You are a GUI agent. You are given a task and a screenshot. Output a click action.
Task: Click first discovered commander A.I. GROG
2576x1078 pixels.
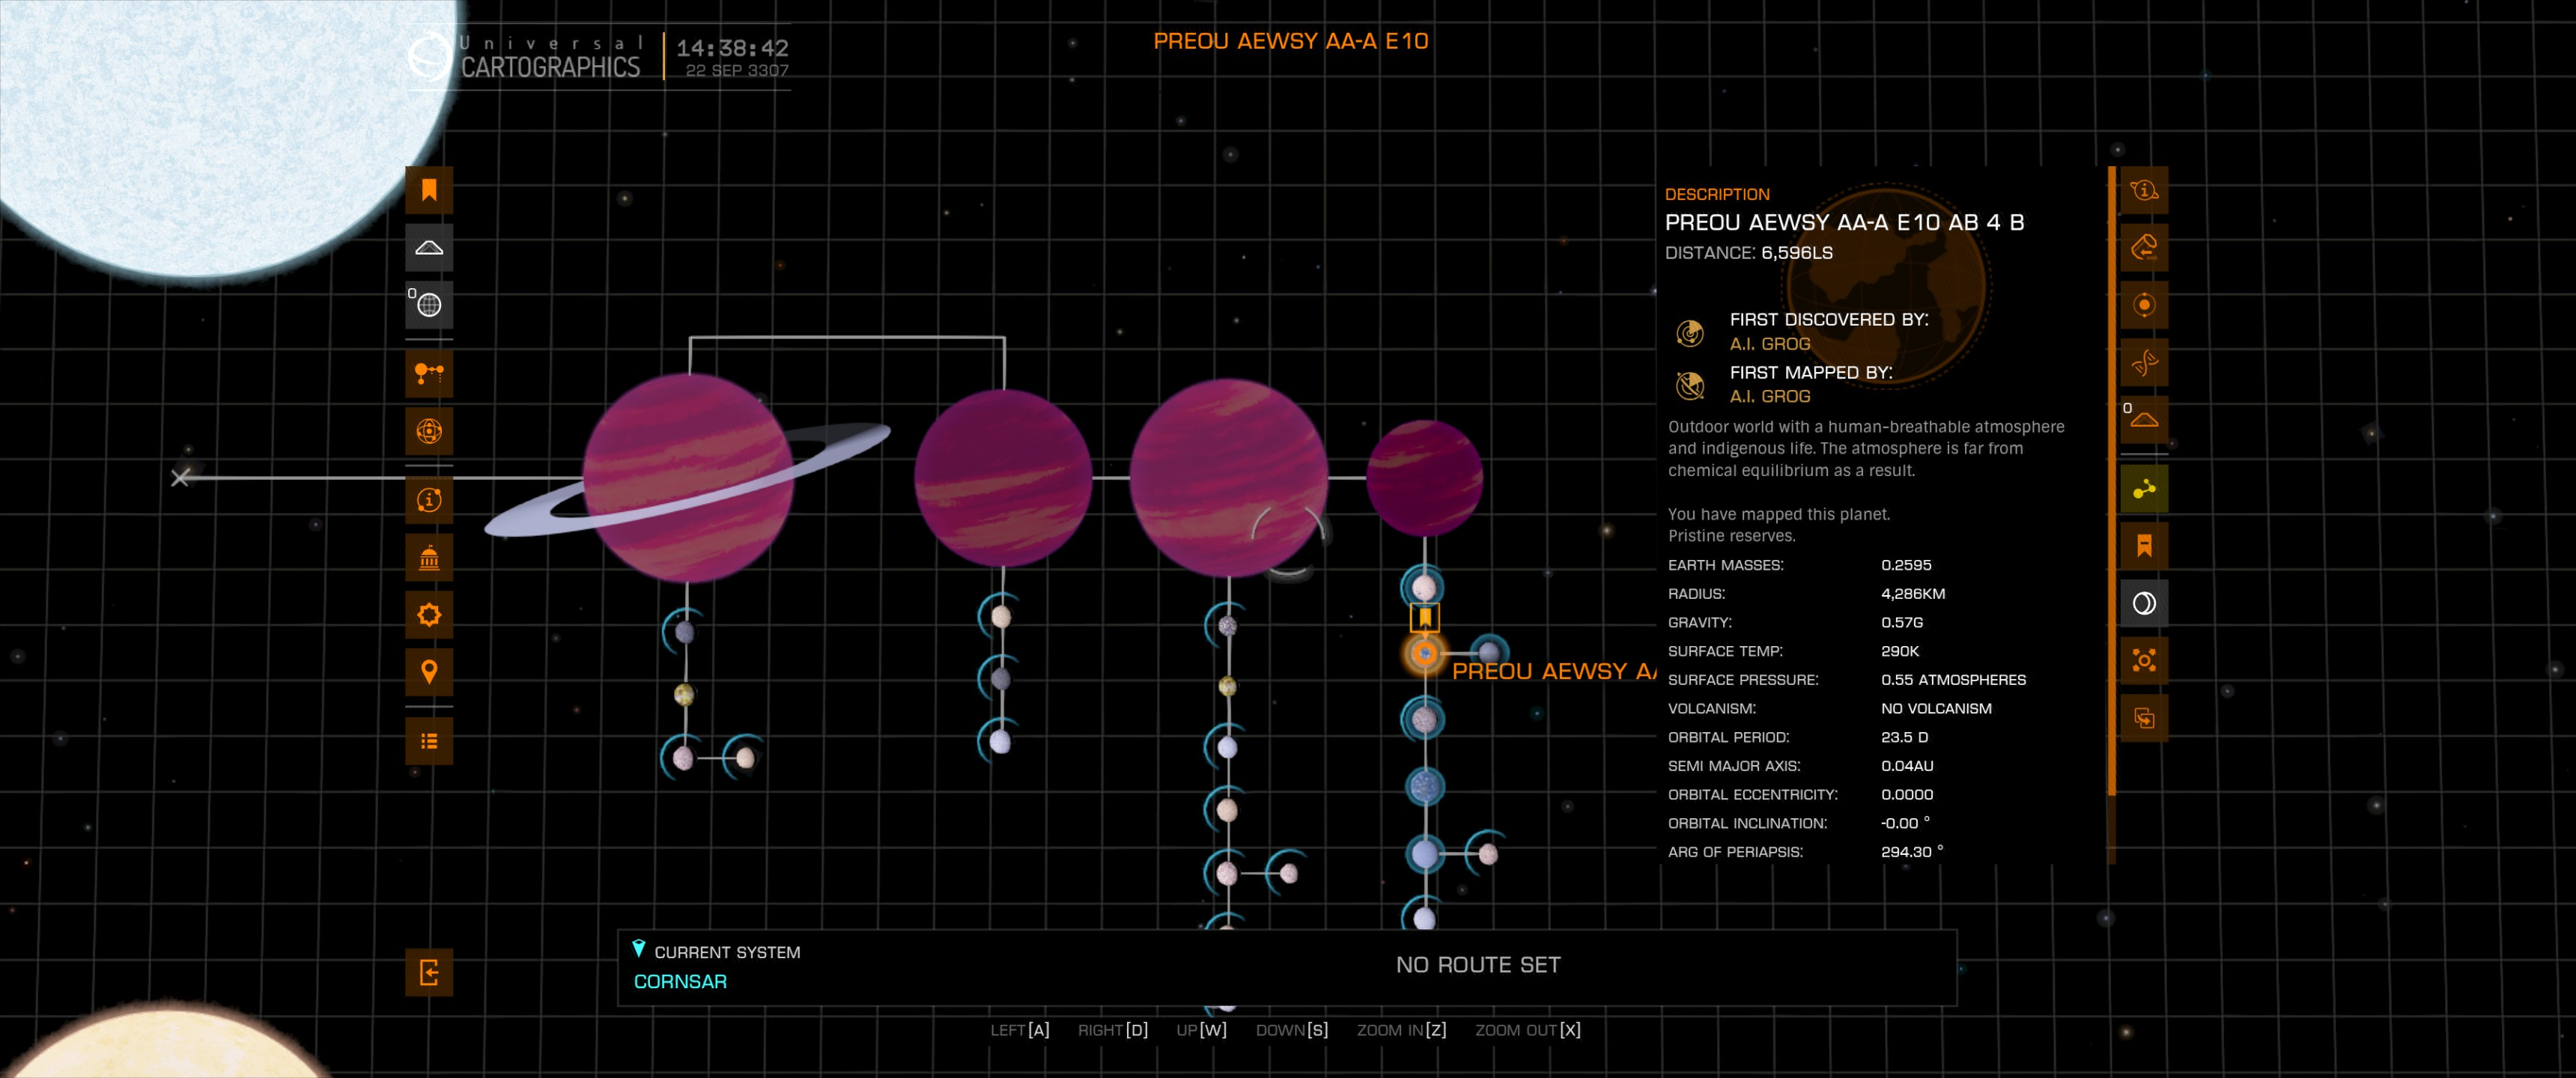1770,344
